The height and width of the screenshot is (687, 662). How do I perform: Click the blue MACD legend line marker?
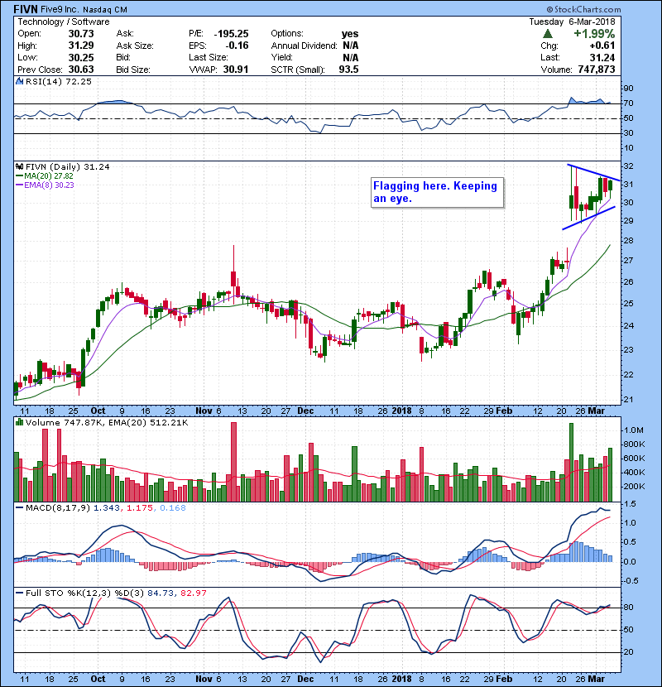pyautogui.click(x=19, y=508)
